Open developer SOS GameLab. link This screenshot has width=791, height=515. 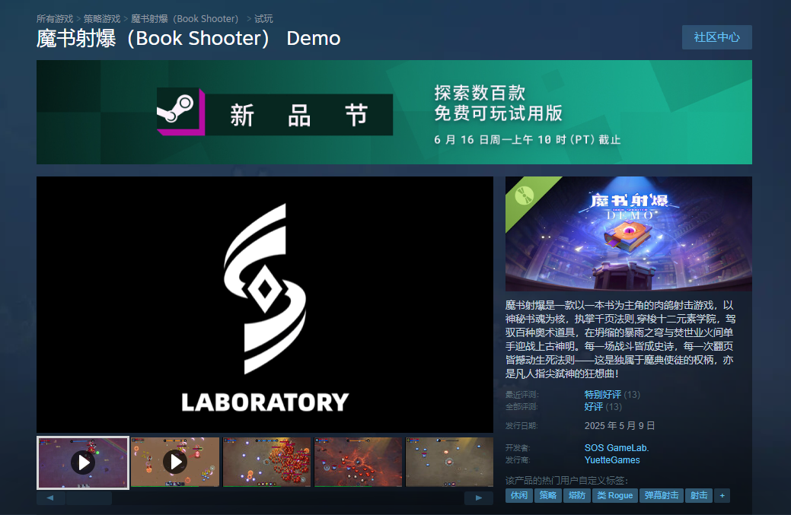coord(617,448)
